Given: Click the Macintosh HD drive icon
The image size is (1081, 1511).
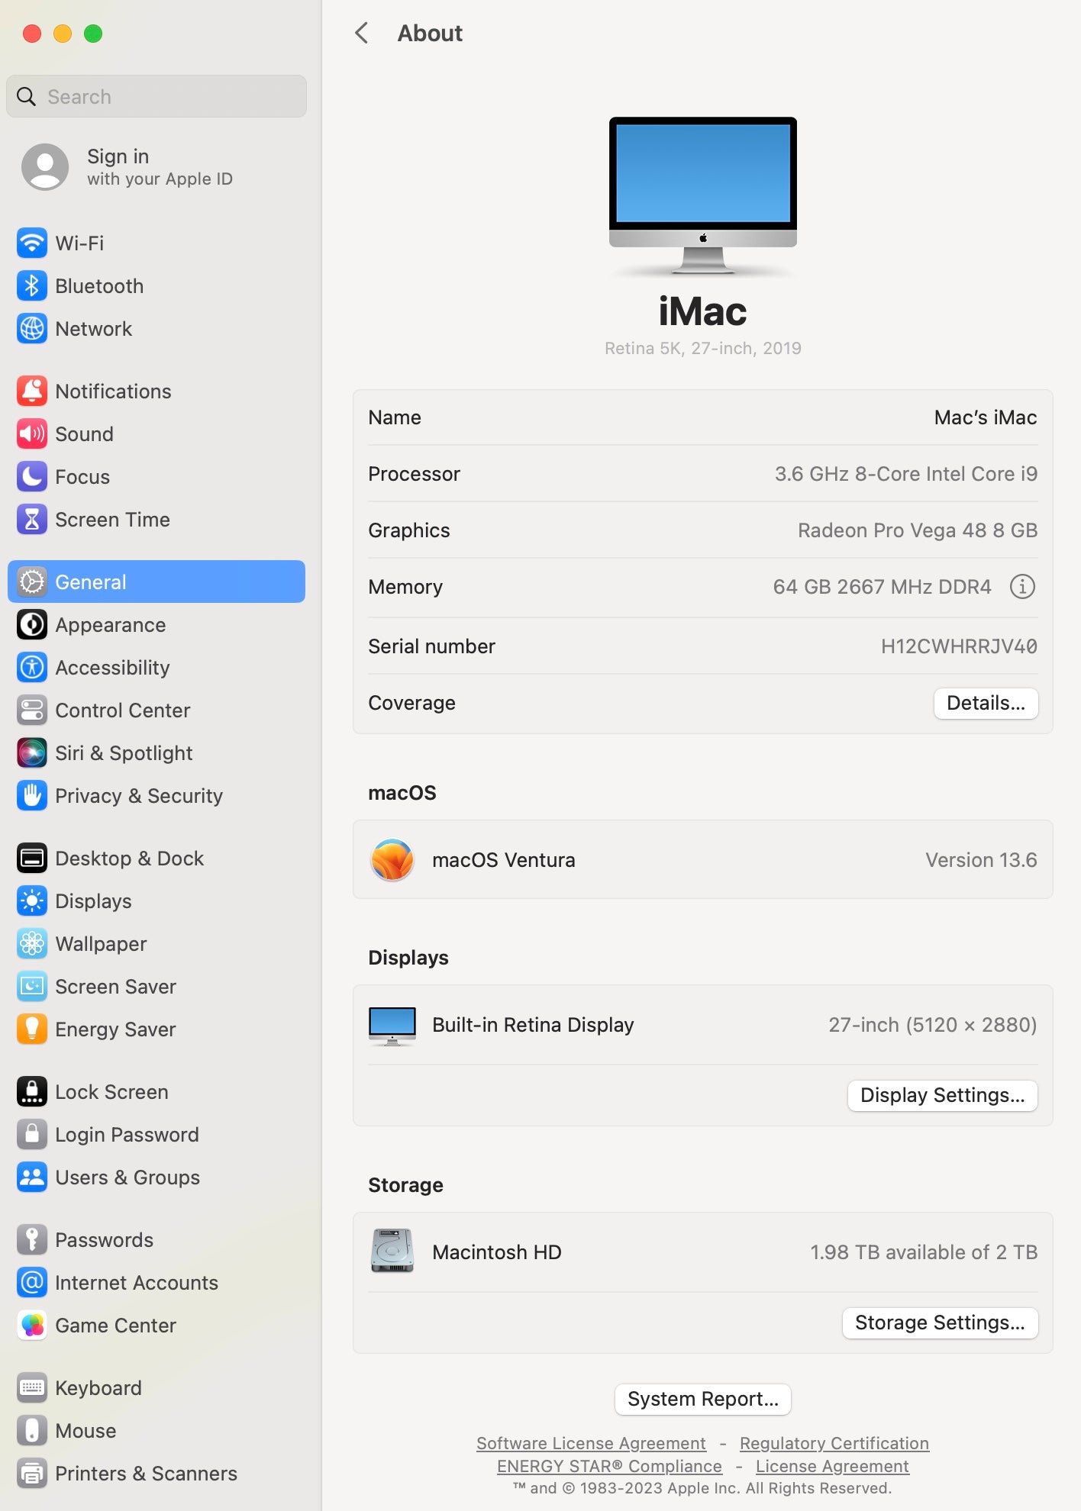Looking at the screenshot, I should (x=392, y=1251).
